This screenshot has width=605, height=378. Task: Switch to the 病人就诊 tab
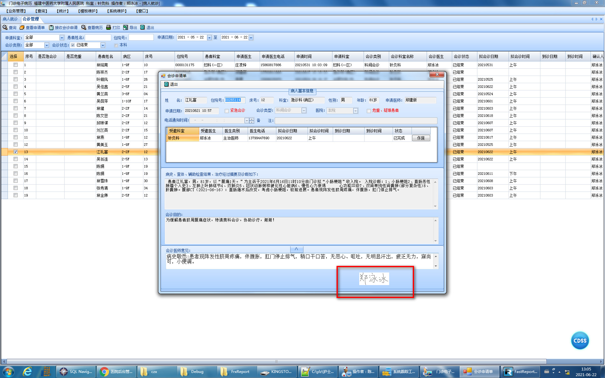[10, 19]
